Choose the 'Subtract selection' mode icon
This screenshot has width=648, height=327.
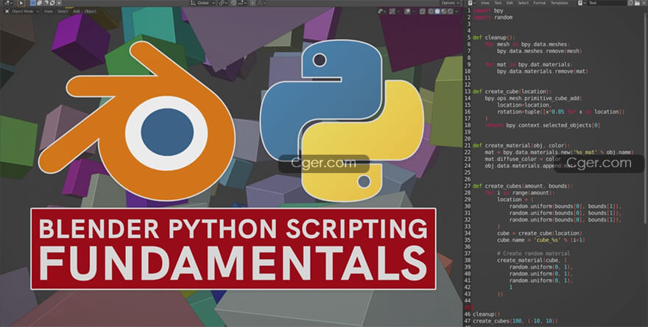(x=46, y=3)
